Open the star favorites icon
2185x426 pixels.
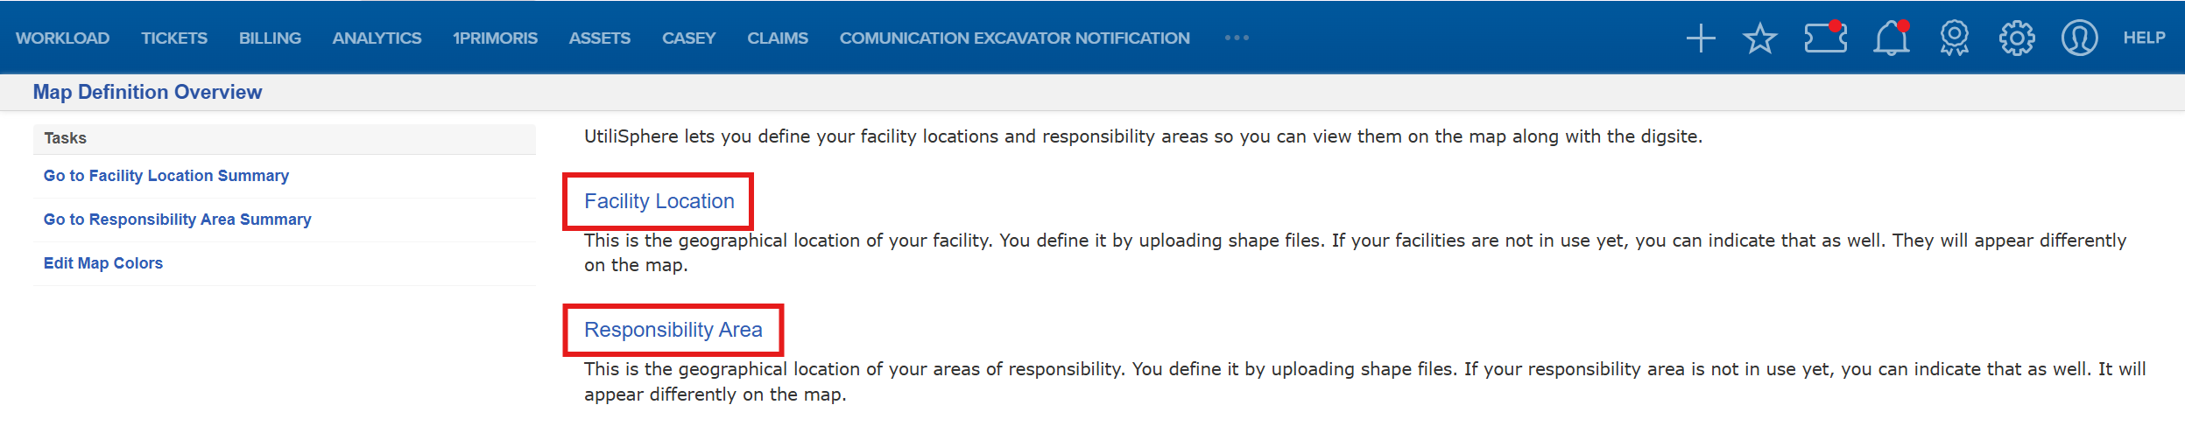click(x=1759, y=38)
